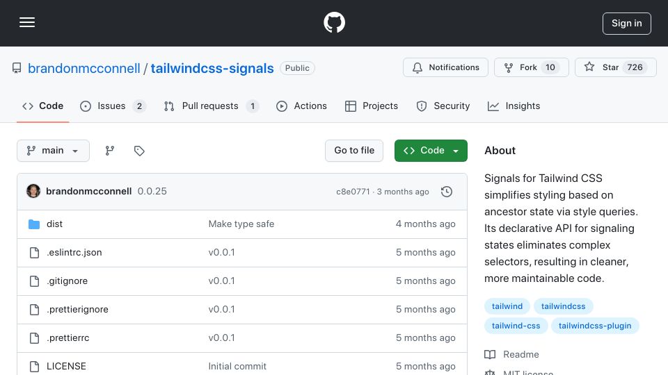Click the 4 months ago timestamp for dist
The height and width of the screenshot is (375, 668).
click(426, 224)
